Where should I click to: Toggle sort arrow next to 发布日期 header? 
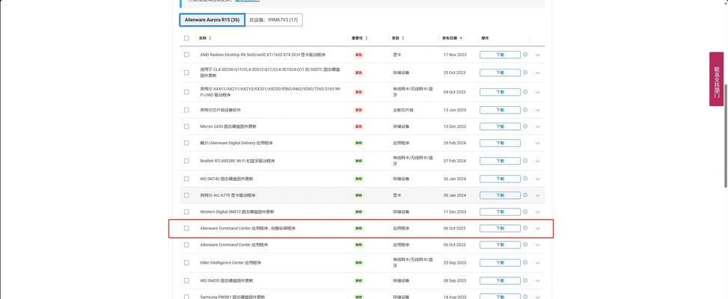(461, 38)
